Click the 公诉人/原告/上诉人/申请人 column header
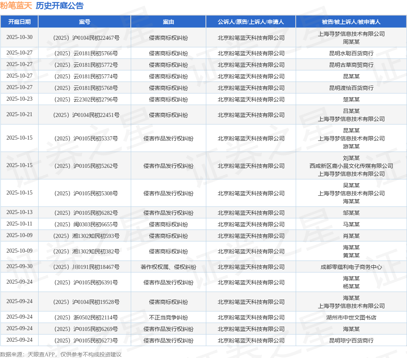This screenshot has width=407, height=358. (251, 22)
